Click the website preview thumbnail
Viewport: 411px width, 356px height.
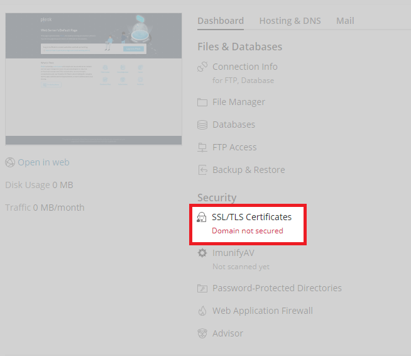click(x=94, y=79)
